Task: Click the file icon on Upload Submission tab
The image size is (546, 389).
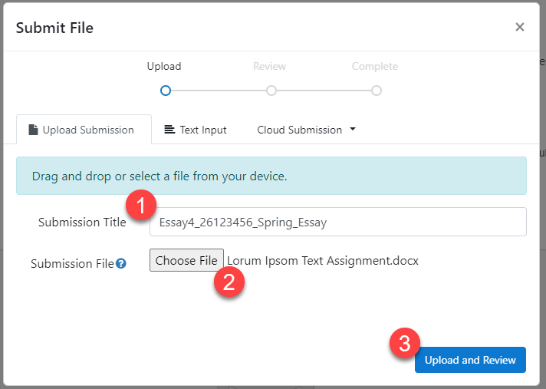Action: [x=33, y=130]
